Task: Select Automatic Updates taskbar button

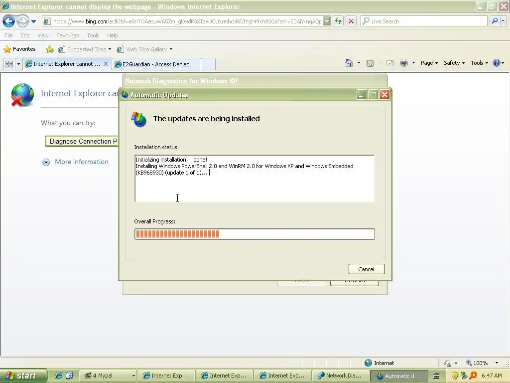Action: pyautogui.click(x=399, y=376)
